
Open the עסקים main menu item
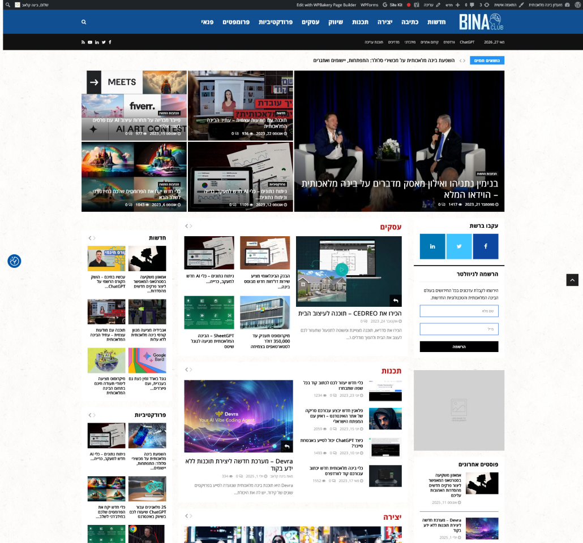[311, 22]
